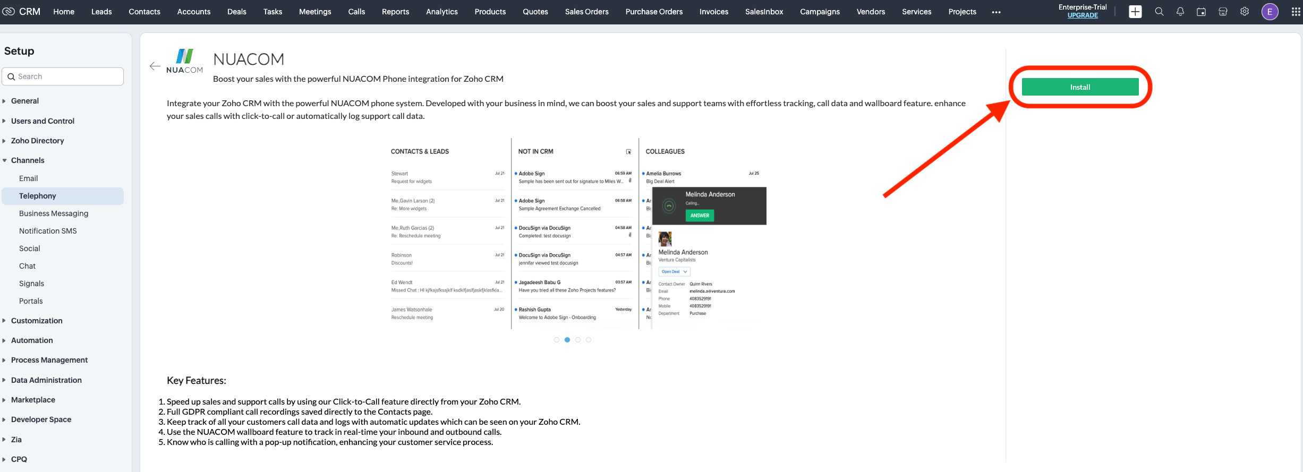
Task: Open the Projects module
Action: 963,12
